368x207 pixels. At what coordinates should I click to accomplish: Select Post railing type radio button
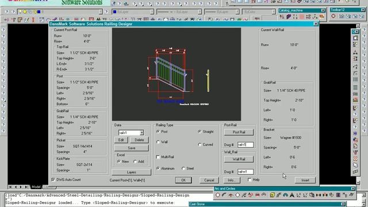pos(158,132)
